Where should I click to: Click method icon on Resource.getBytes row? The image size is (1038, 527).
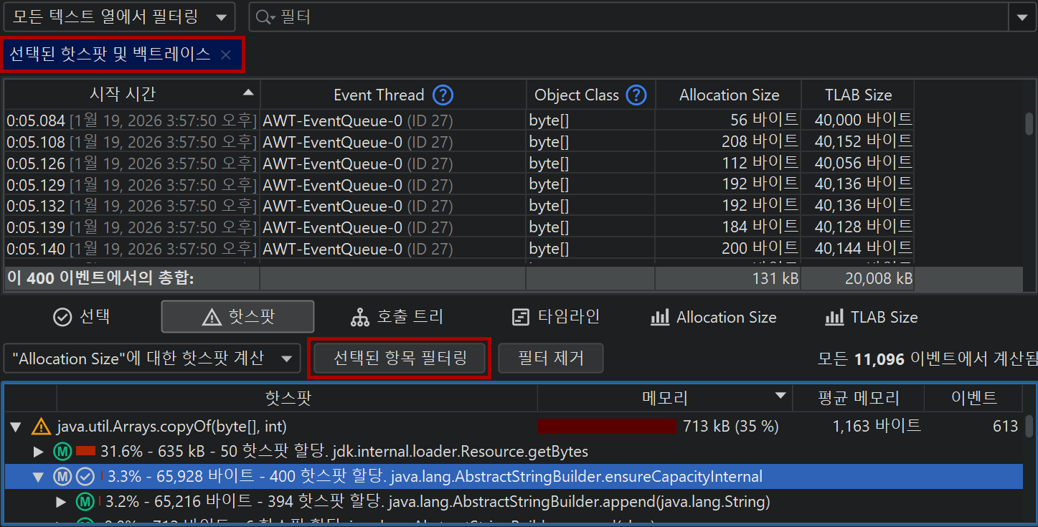(63, 452)
